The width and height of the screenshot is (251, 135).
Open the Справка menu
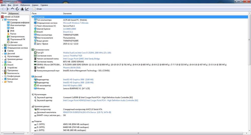[44, 5]
